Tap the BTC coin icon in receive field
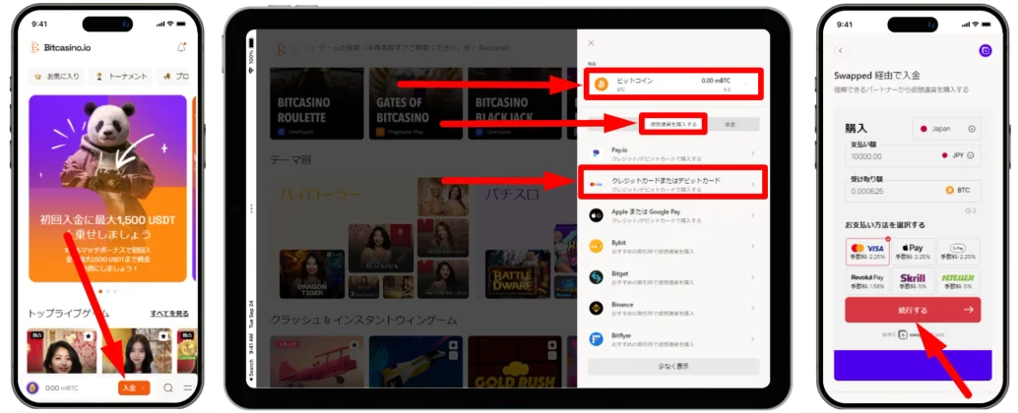The height and width of the screenshot is (413, 1018). tap(950, 190)
